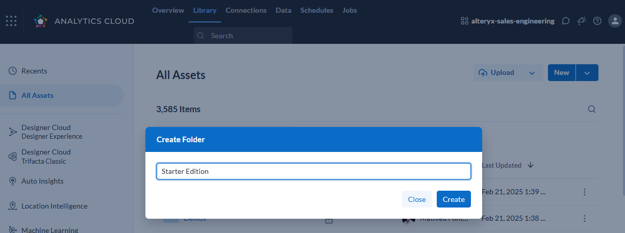This screenshot has height=233, width=625.
Task: Expand the New button dropdown arrow
Action: 587,73
